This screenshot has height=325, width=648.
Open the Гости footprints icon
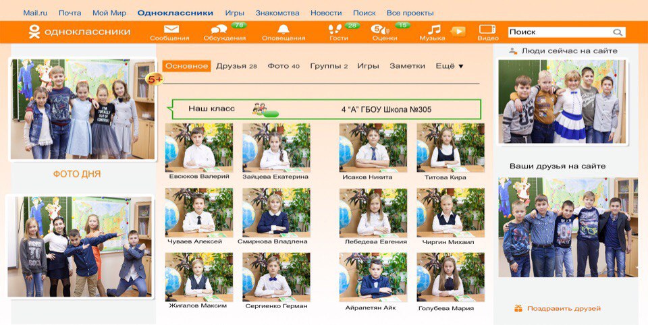point(335,29)
